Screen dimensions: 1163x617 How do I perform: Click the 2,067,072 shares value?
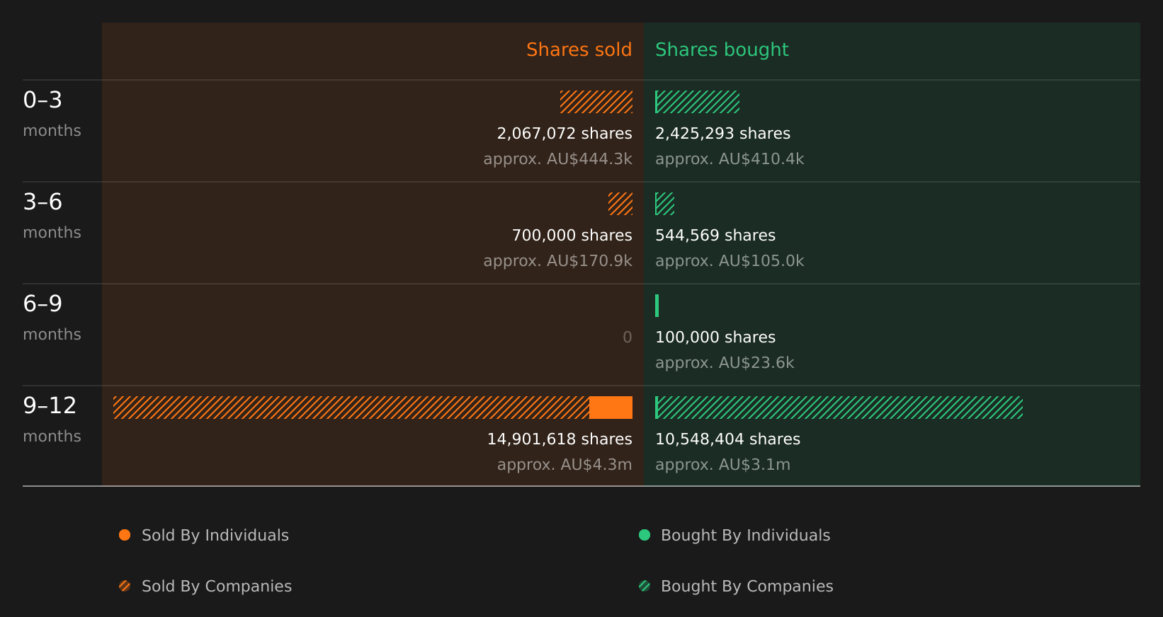565,134
